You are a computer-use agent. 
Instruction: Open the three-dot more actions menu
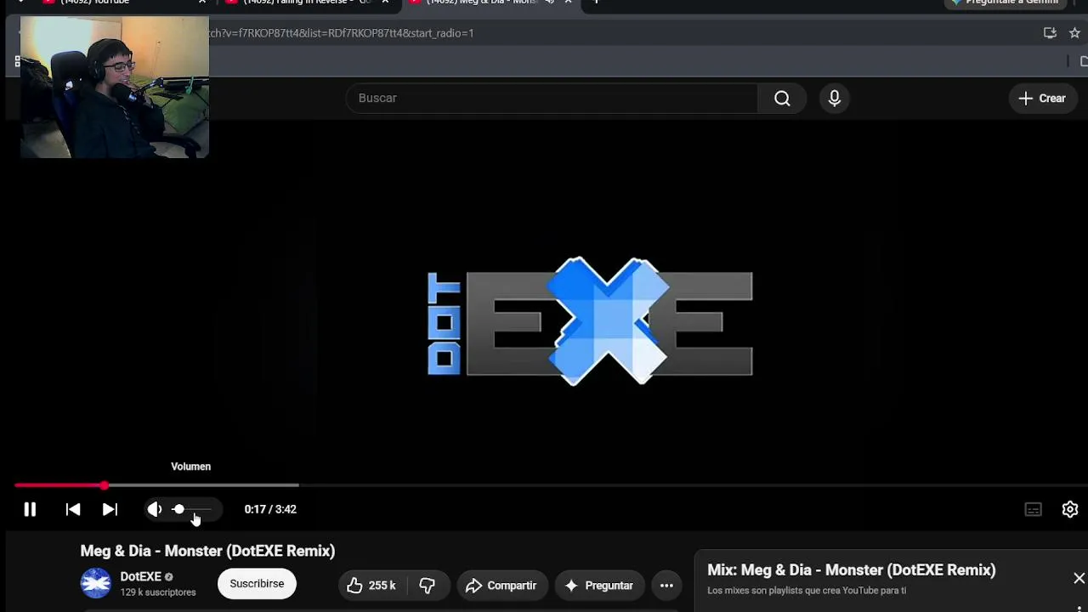(x=666, y=585)
